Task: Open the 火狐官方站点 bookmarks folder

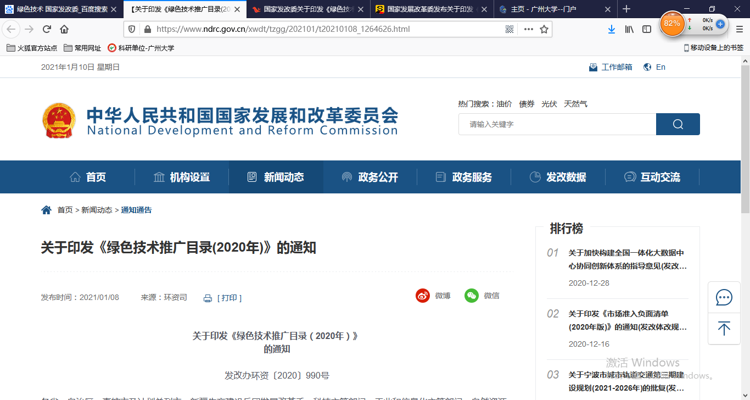Action: click(32, 48)
